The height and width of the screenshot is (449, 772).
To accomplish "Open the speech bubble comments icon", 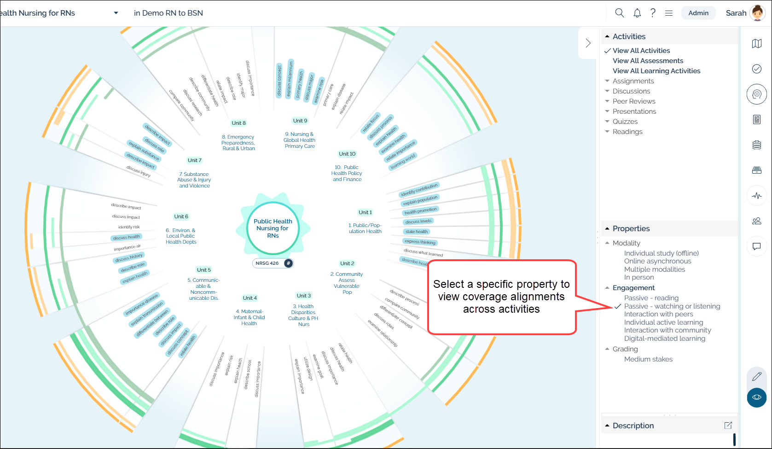I will 756,246.
